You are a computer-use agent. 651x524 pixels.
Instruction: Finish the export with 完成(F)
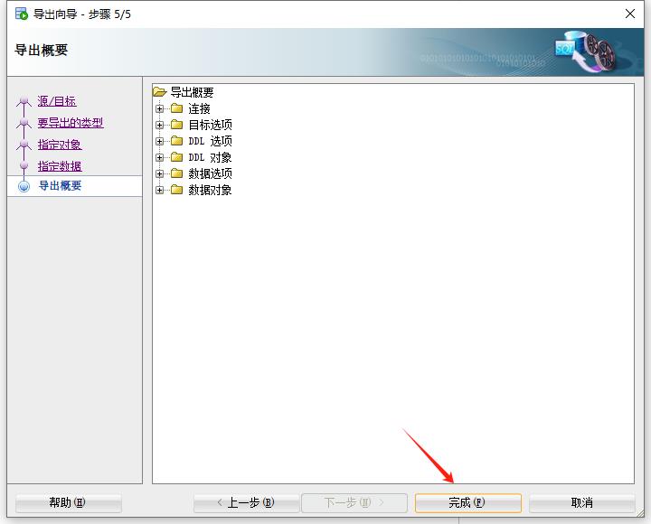(x=468, y=503)
